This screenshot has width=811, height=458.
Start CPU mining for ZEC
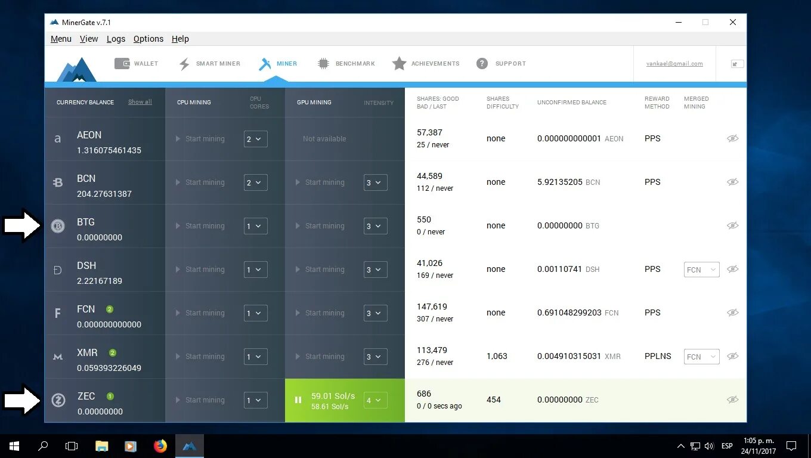pyautogui.click(x=200, y=400)
